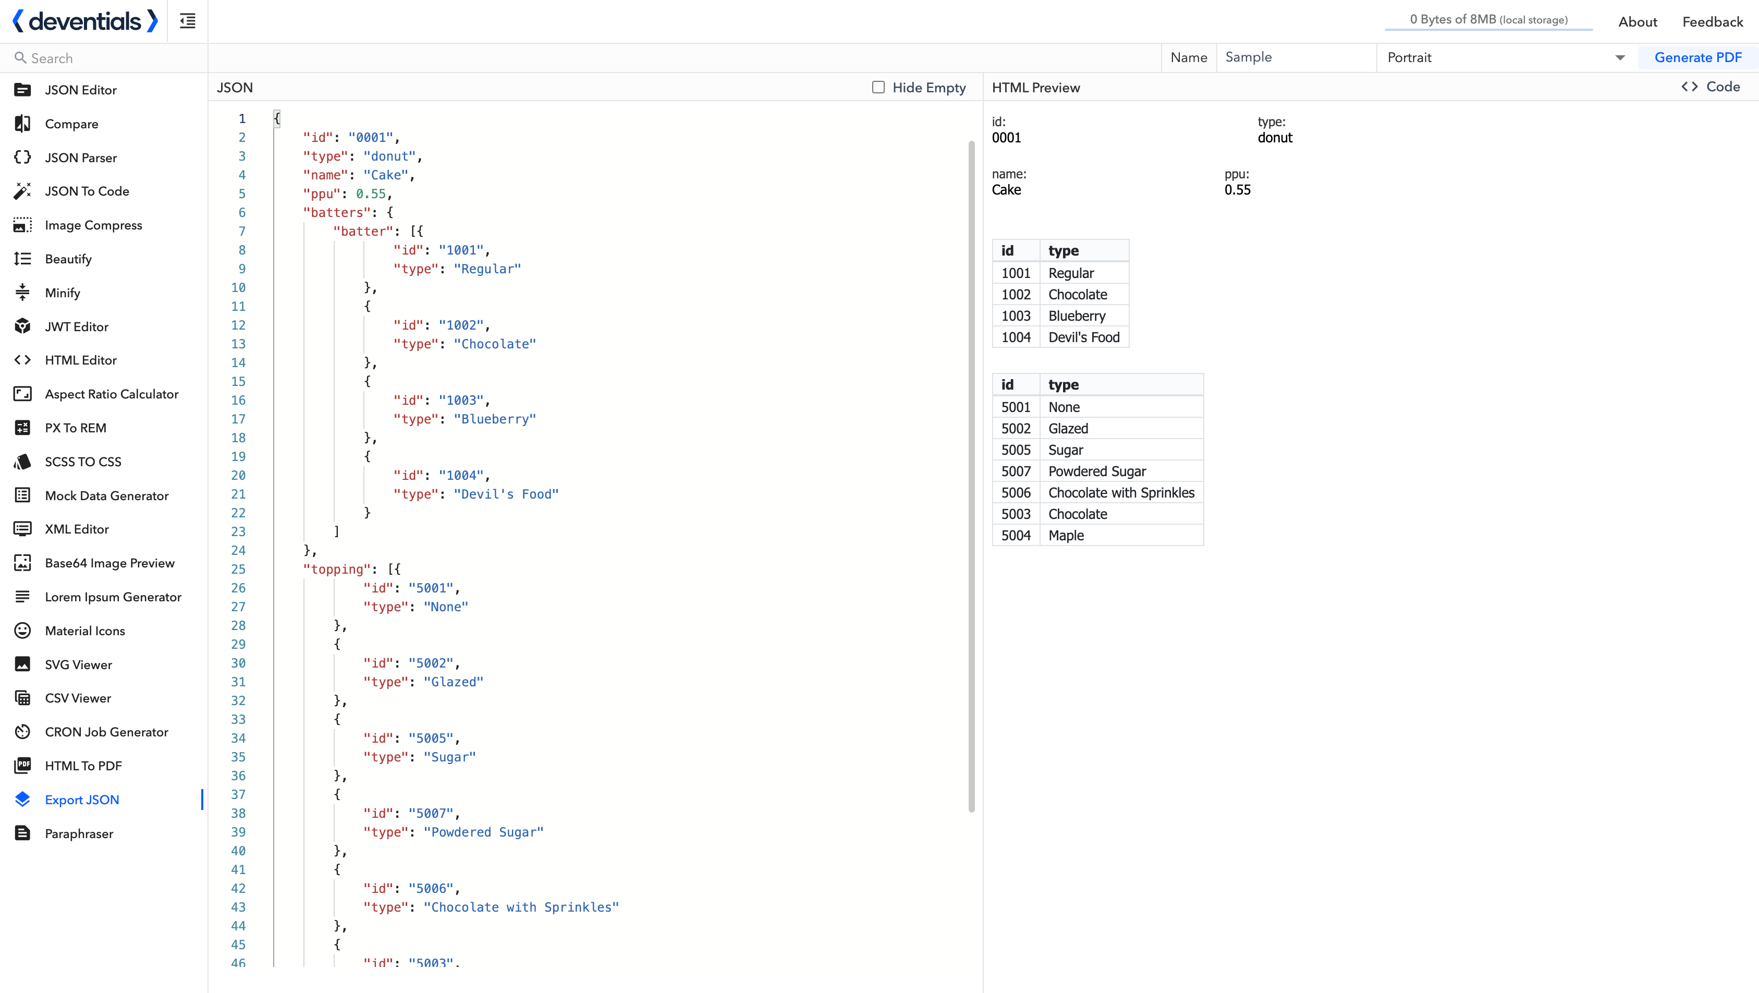Screen dimensions: 1759x993
Task: Open Mock Data Generator icon
Action: tap(22, 495)
